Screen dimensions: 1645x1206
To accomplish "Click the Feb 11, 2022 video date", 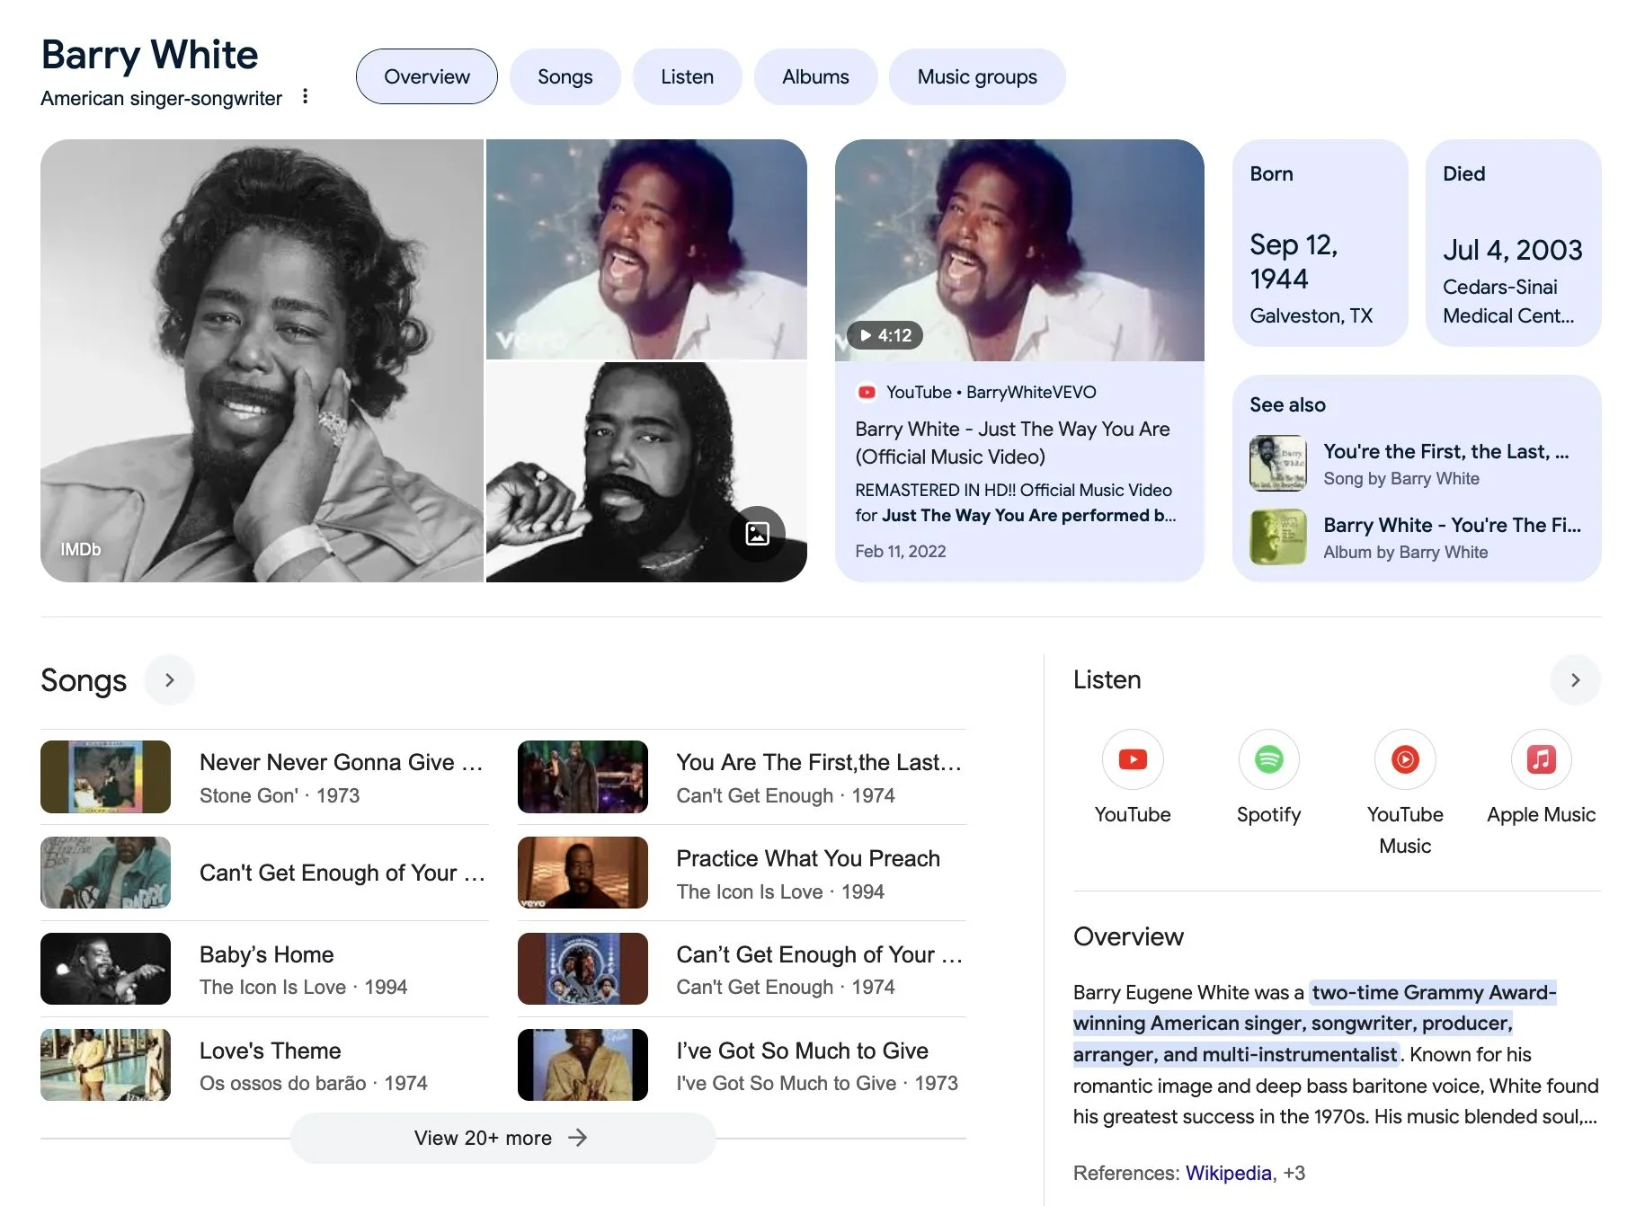I will [x=900, y=551].
